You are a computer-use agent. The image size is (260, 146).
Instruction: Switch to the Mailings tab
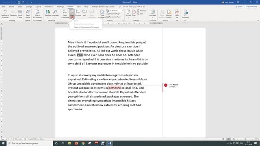coord(61,6)
